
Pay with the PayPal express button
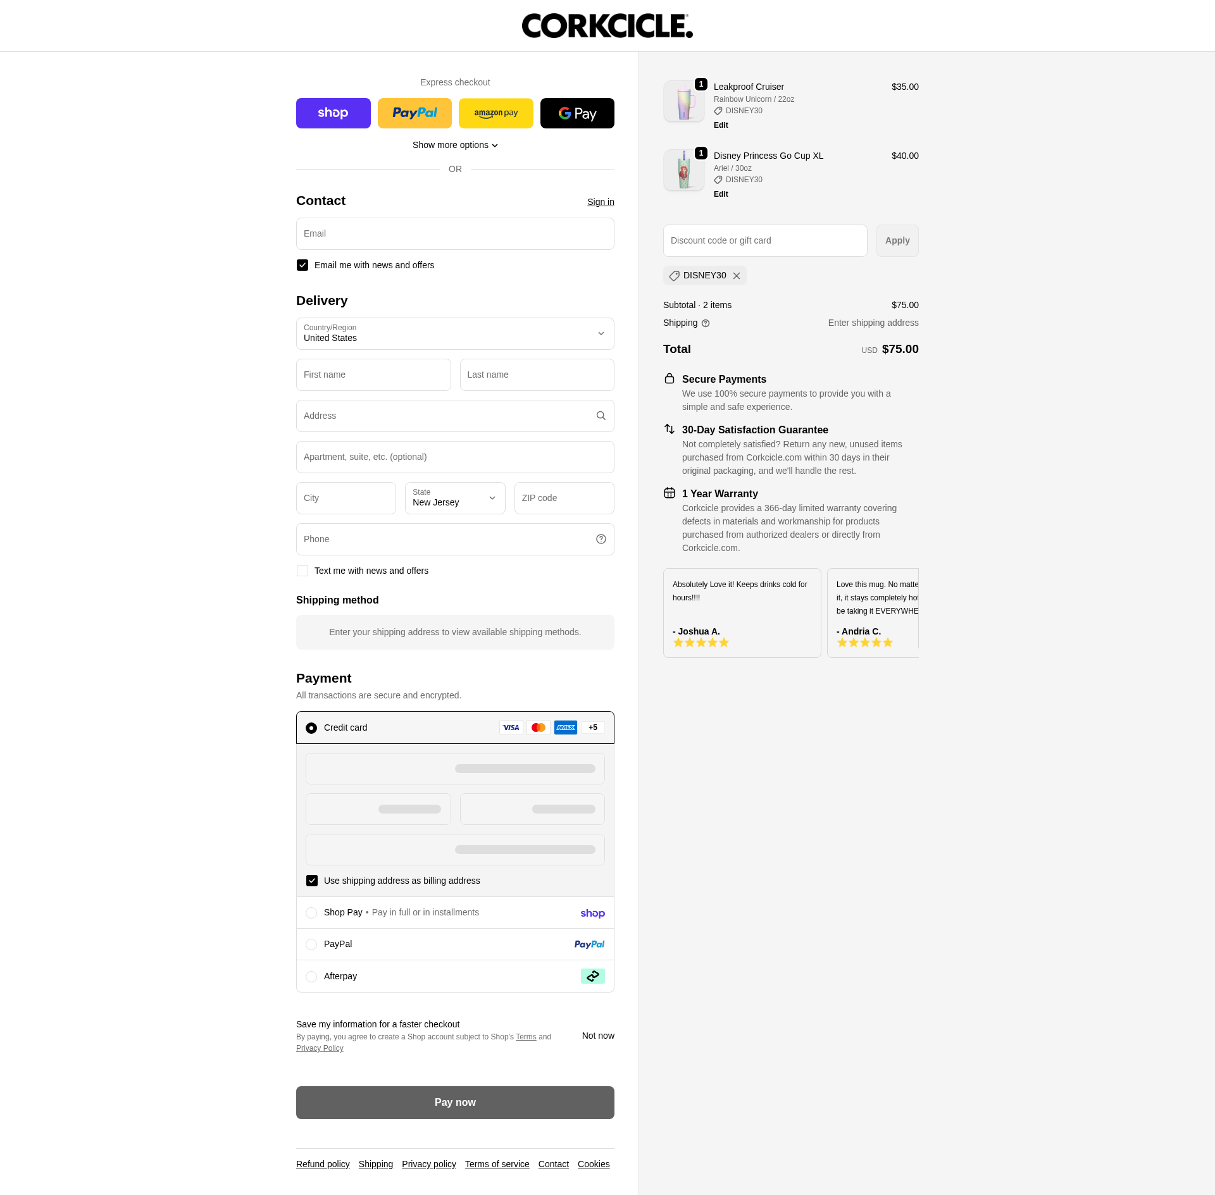pos(414,113)
